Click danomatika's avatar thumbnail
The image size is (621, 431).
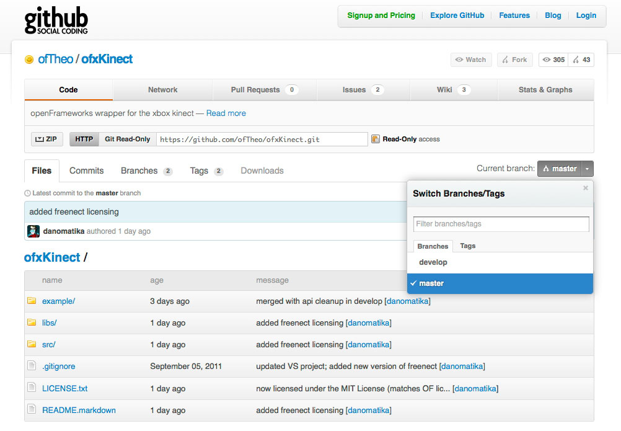click(x=33, y=231)
